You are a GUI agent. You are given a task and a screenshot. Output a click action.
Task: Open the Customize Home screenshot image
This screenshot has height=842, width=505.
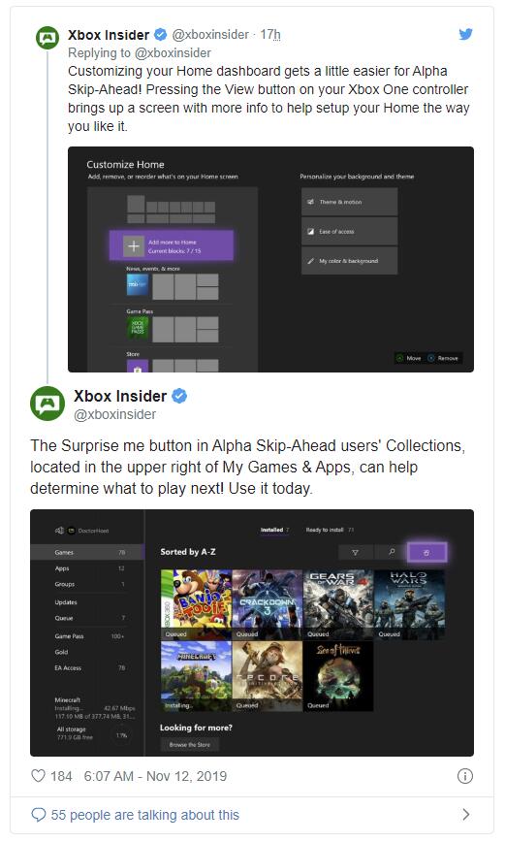[270, 259]
